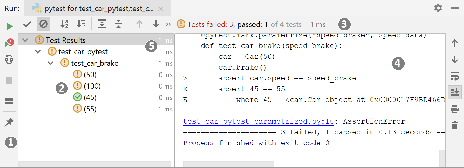Open Run tool window settings gear
This screenshot has width=464, height=168.
click(x=438, y=8)
